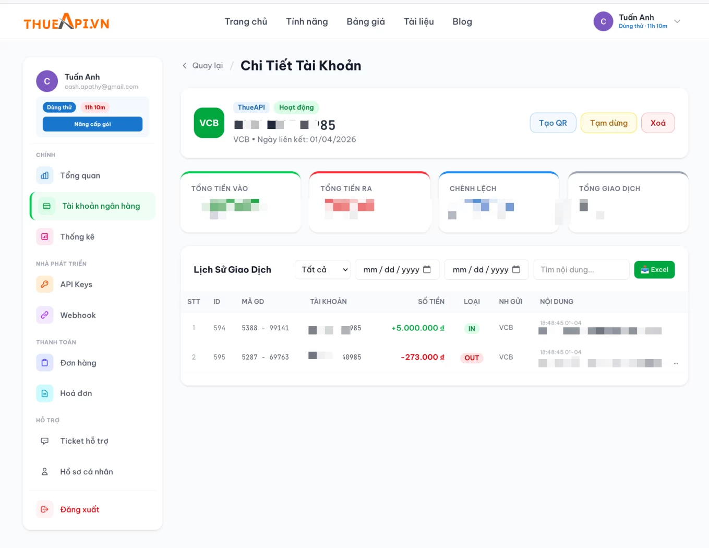
Task: Open calendar picker on second date field
Action: pyautogui.click(x=516, y=269)
